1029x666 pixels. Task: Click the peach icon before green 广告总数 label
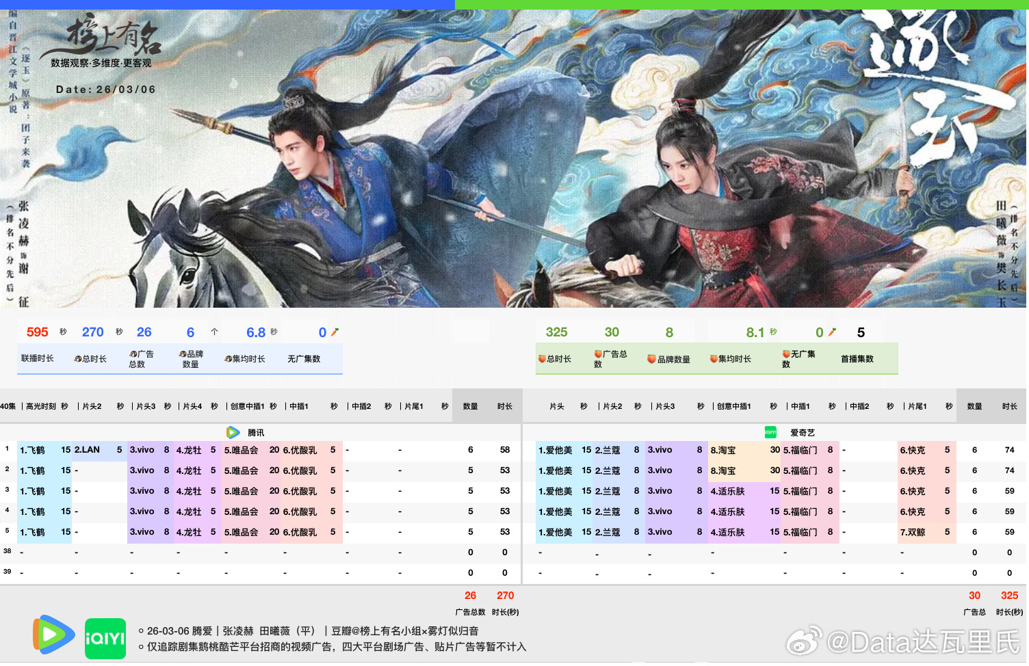pos(598,354)
